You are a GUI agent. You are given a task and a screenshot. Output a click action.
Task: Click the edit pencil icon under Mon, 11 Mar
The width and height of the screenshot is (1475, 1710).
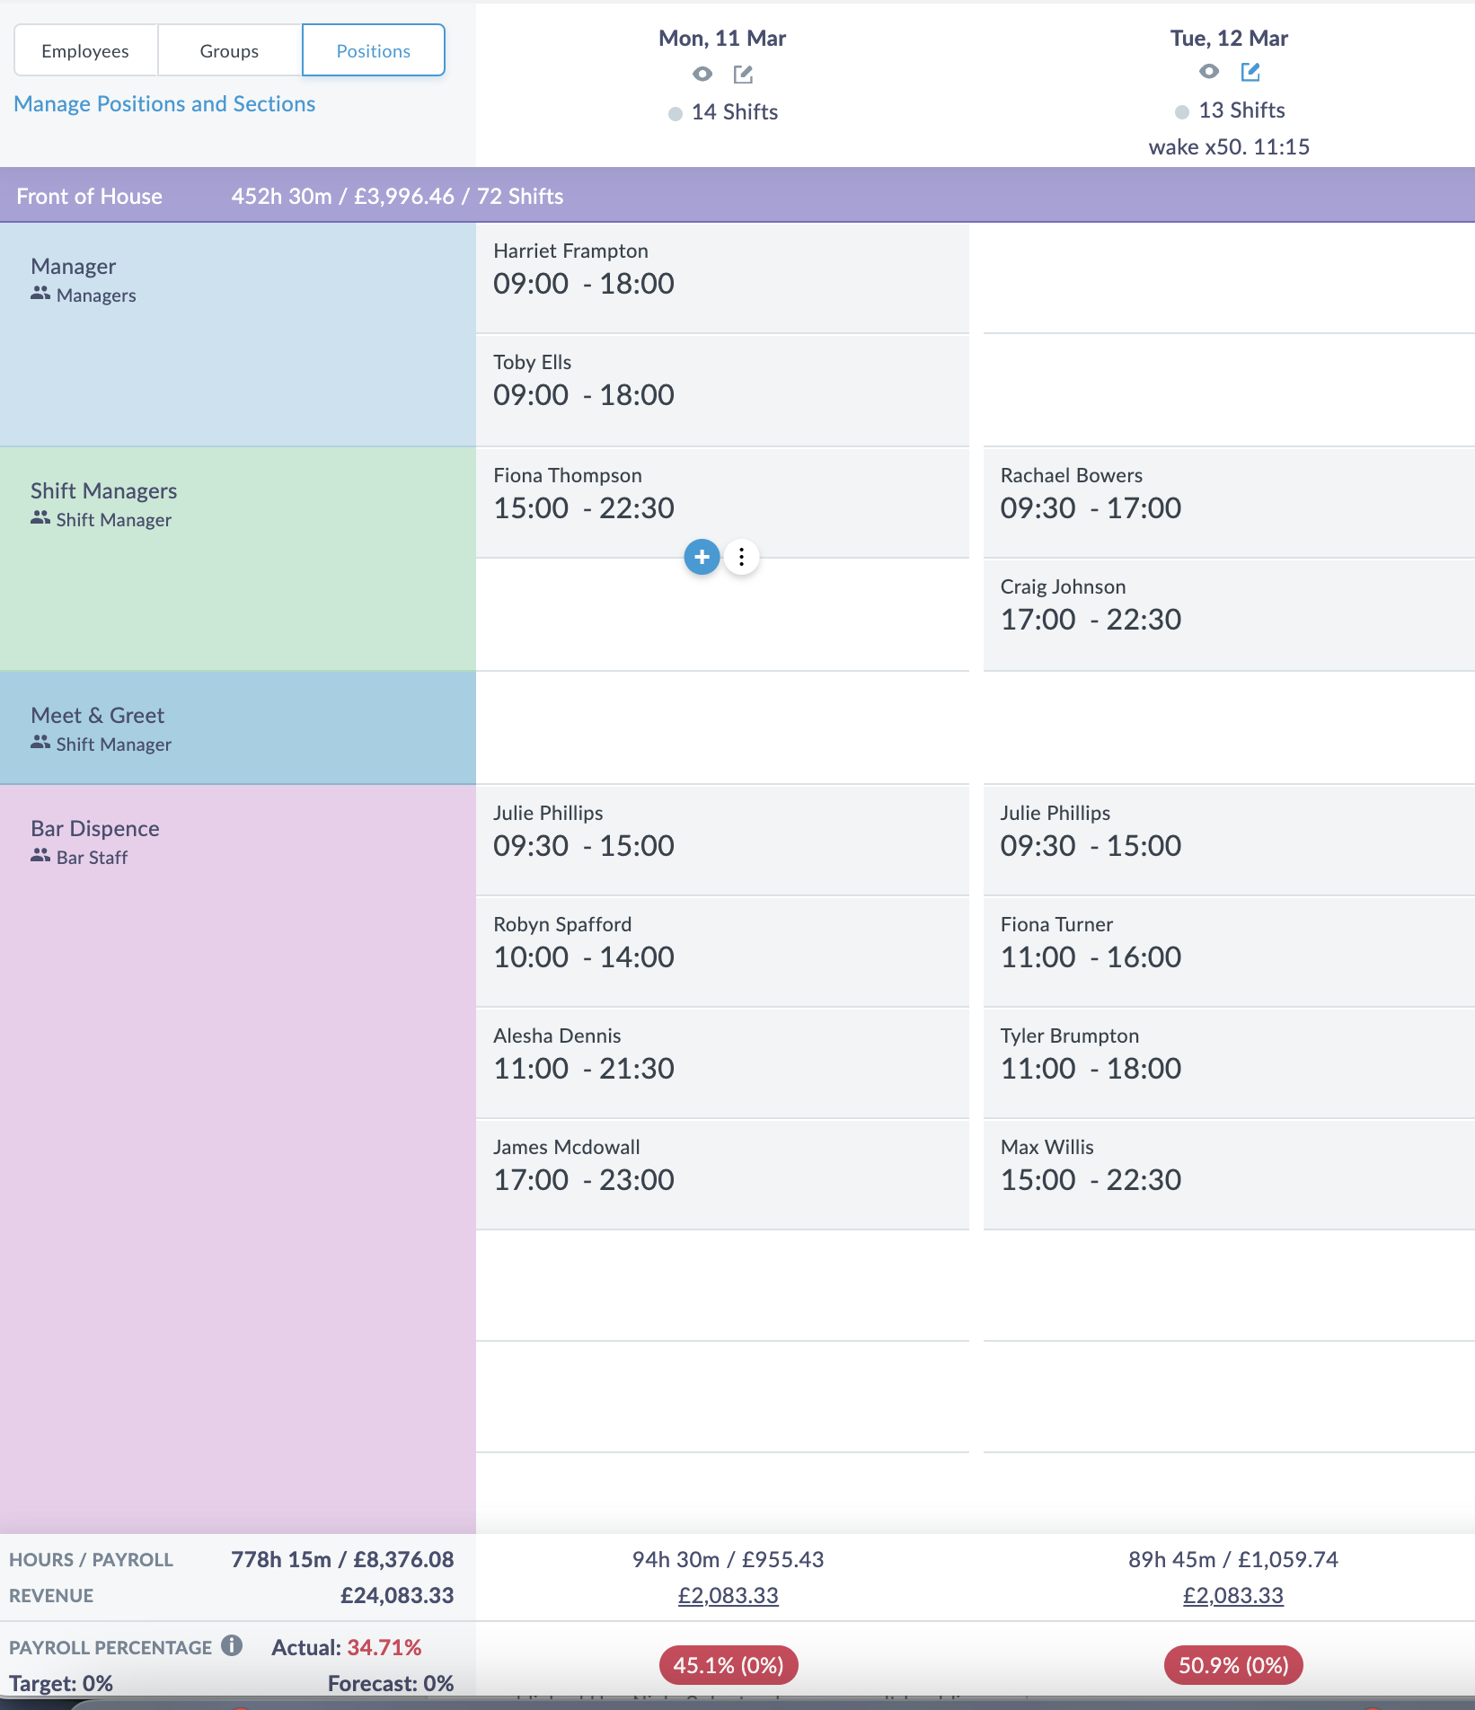click(742, 74)
